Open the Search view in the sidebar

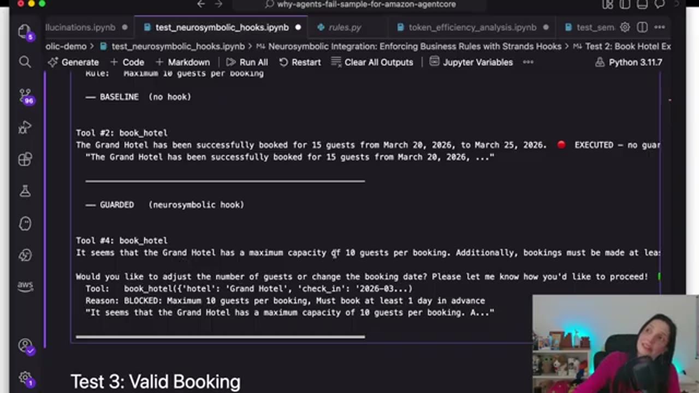coord(25,62)
